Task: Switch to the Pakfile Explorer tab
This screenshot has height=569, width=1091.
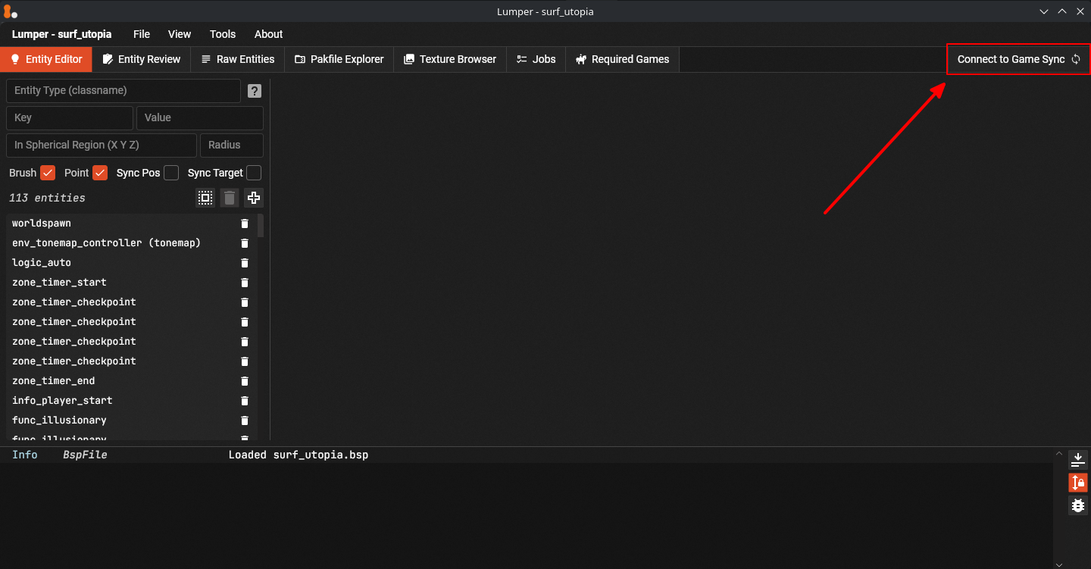Action: pos(339,59)
